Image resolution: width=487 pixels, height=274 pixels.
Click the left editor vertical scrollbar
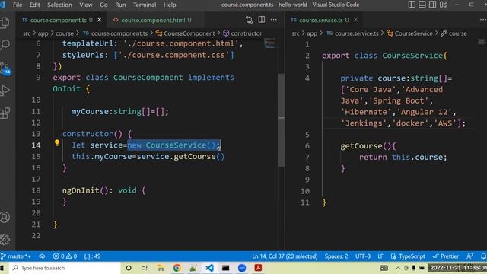[281, 120]
